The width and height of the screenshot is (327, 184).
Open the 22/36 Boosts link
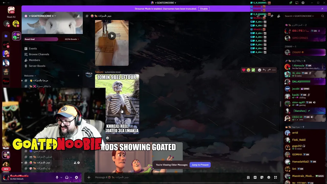(72, 39)
